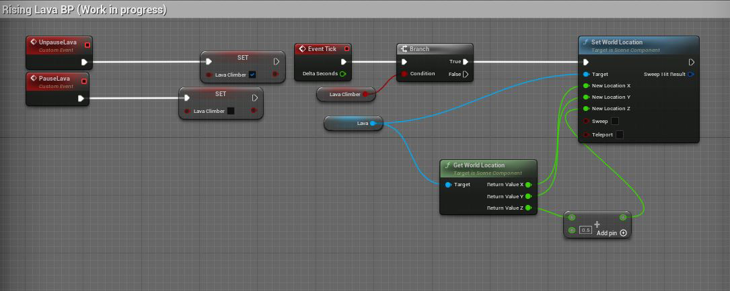Screen dimensions: 730x291
Task: Click PauseLava execution output pin
Action: point(81,98)
